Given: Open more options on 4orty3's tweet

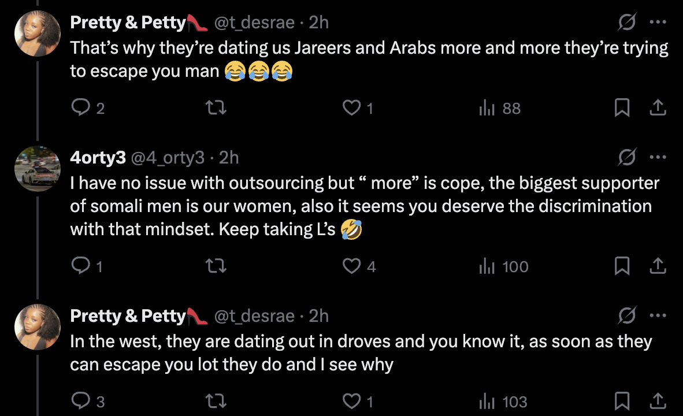Looking at the screenshot, I should click(x=658, y=158).
